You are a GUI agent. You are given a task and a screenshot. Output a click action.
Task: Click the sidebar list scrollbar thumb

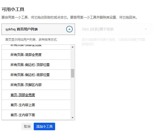tap(73, 73)
